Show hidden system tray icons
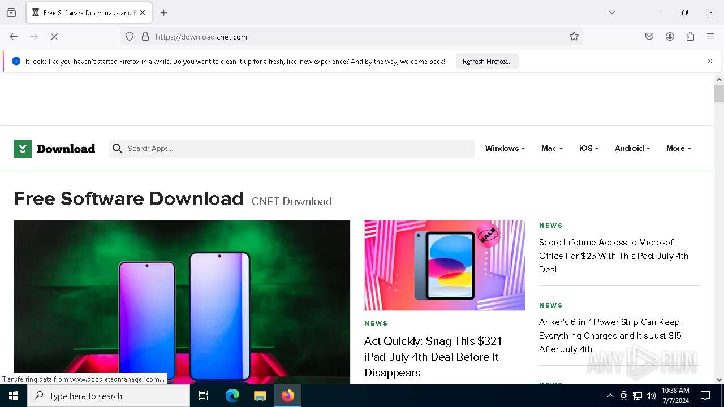724x407 pixels. pos(610,396)
